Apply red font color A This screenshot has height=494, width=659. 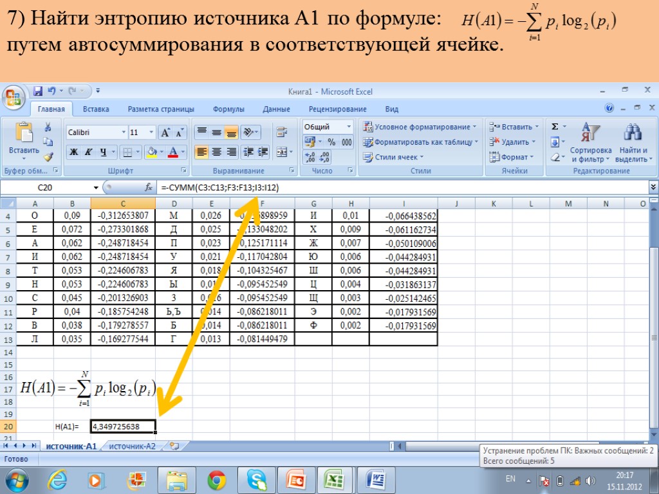(172, 152)
